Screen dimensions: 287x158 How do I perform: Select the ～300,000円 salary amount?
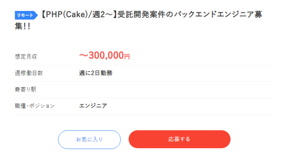pos(104,55)
